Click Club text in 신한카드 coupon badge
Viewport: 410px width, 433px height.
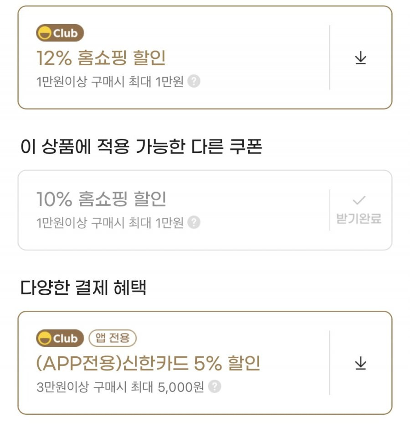coord(65,339)
